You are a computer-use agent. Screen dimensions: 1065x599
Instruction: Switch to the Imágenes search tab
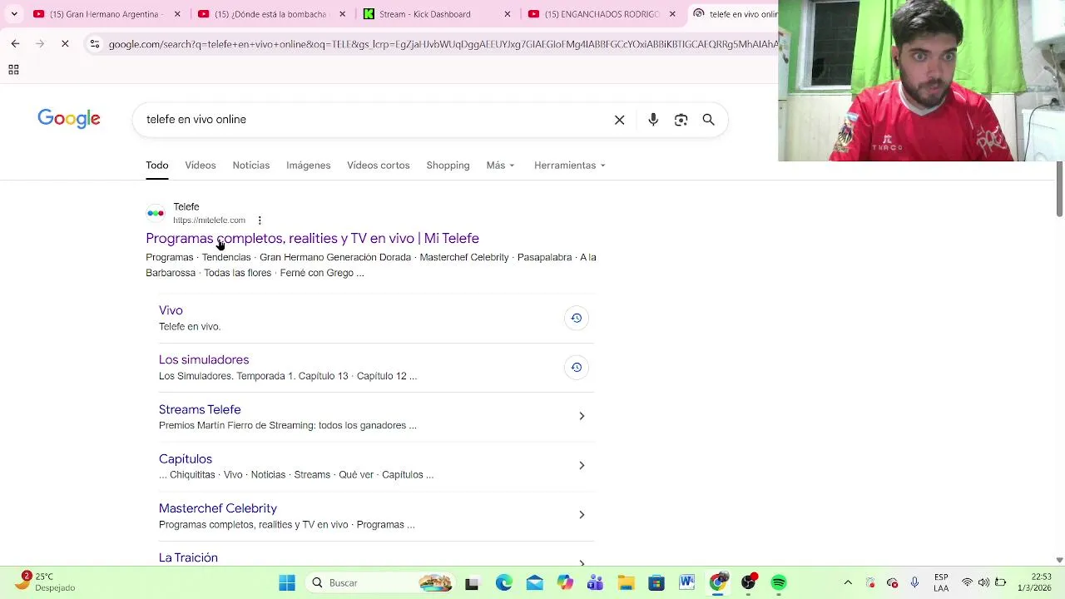(x=309, y=166)
